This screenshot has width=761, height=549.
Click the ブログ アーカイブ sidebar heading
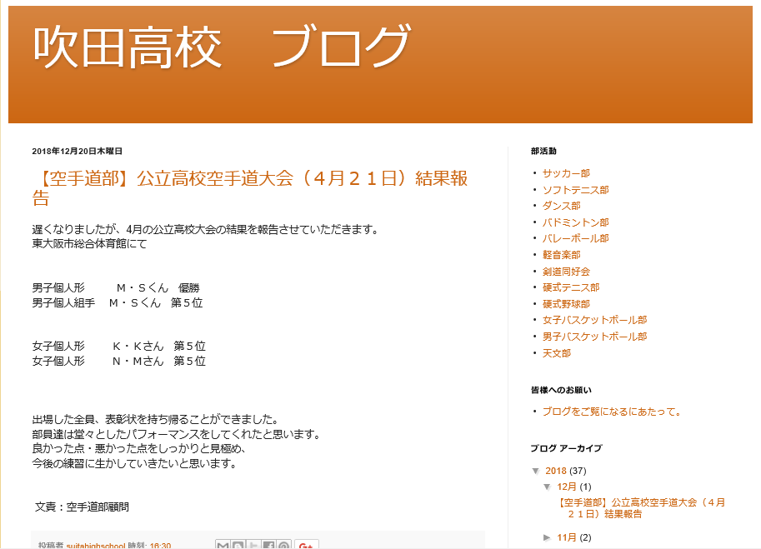click(x=566, y=448)
